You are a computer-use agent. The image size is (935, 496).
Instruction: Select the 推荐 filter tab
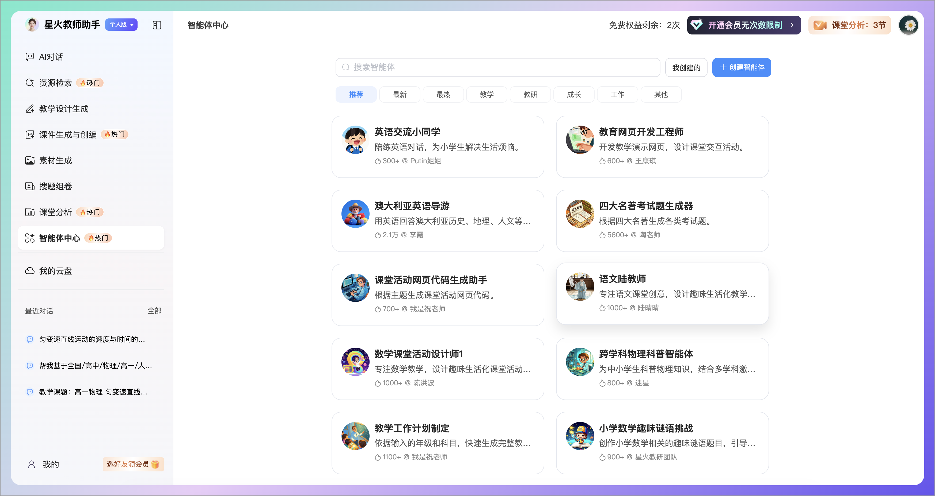pos(356,95)
